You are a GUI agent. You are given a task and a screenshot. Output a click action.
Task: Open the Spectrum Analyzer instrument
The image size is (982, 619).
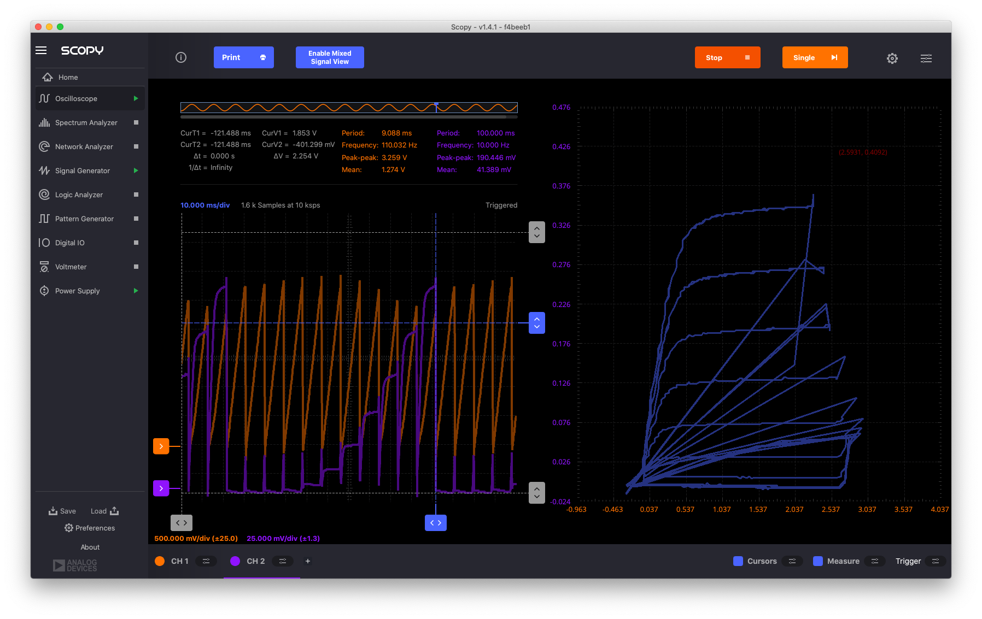point(90,122)
